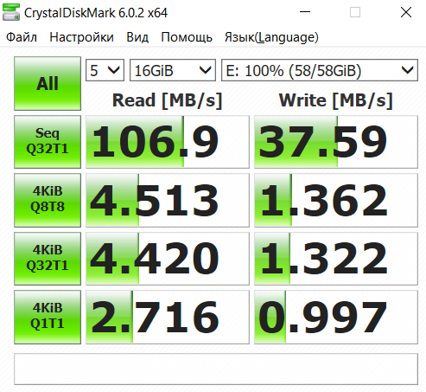426x392 pixels.
Task: Minimize the CrystalDiskMark window
Action: [x=305, y=12]
